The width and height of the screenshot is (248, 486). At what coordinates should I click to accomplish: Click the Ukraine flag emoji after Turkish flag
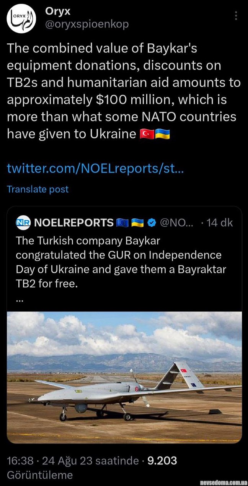click(163, 135)
